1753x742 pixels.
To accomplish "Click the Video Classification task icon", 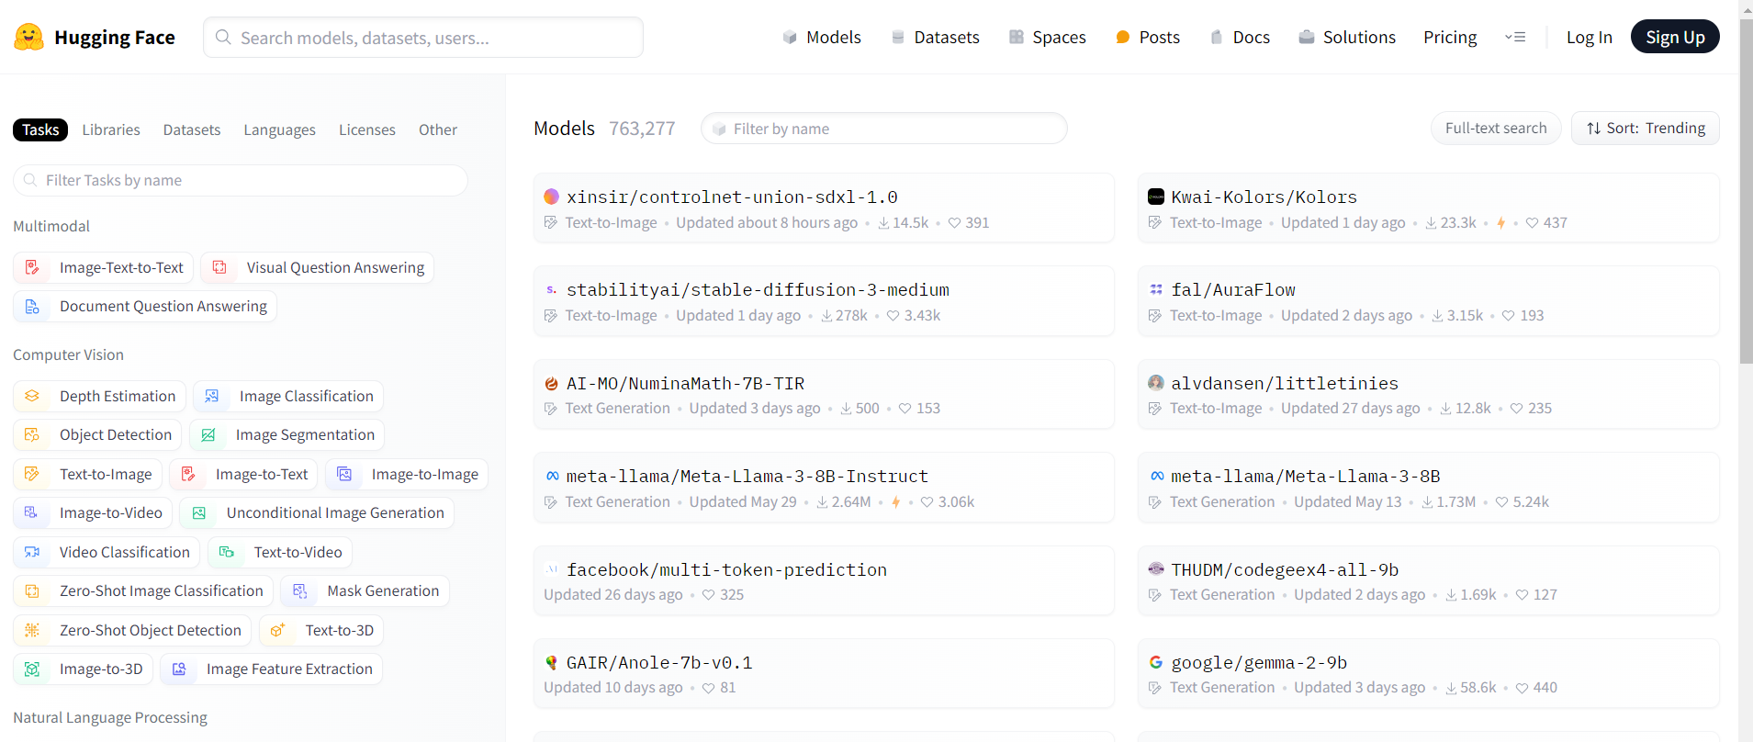I will point(32,552).
